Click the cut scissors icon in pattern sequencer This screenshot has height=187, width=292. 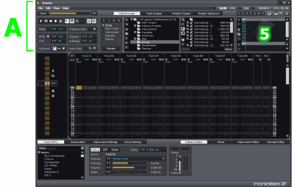tap(239, 30)
